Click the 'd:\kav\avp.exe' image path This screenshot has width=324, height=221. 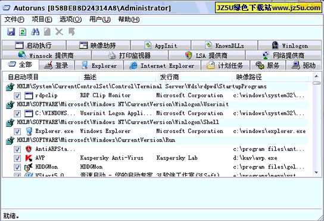(255, 158)
